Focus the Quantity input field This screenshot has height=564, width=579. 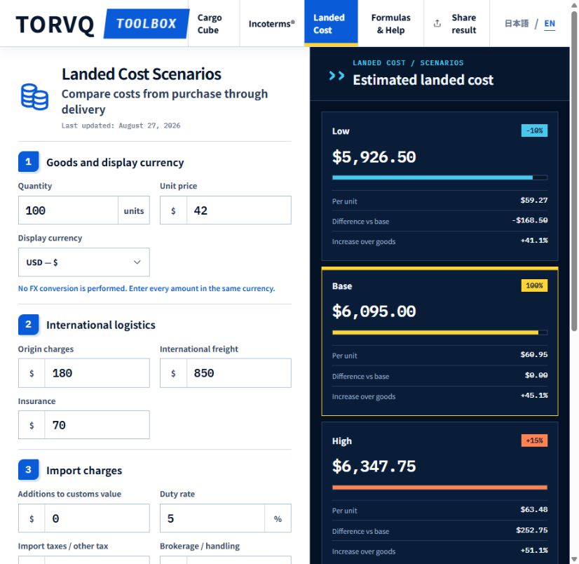[68, 210]
